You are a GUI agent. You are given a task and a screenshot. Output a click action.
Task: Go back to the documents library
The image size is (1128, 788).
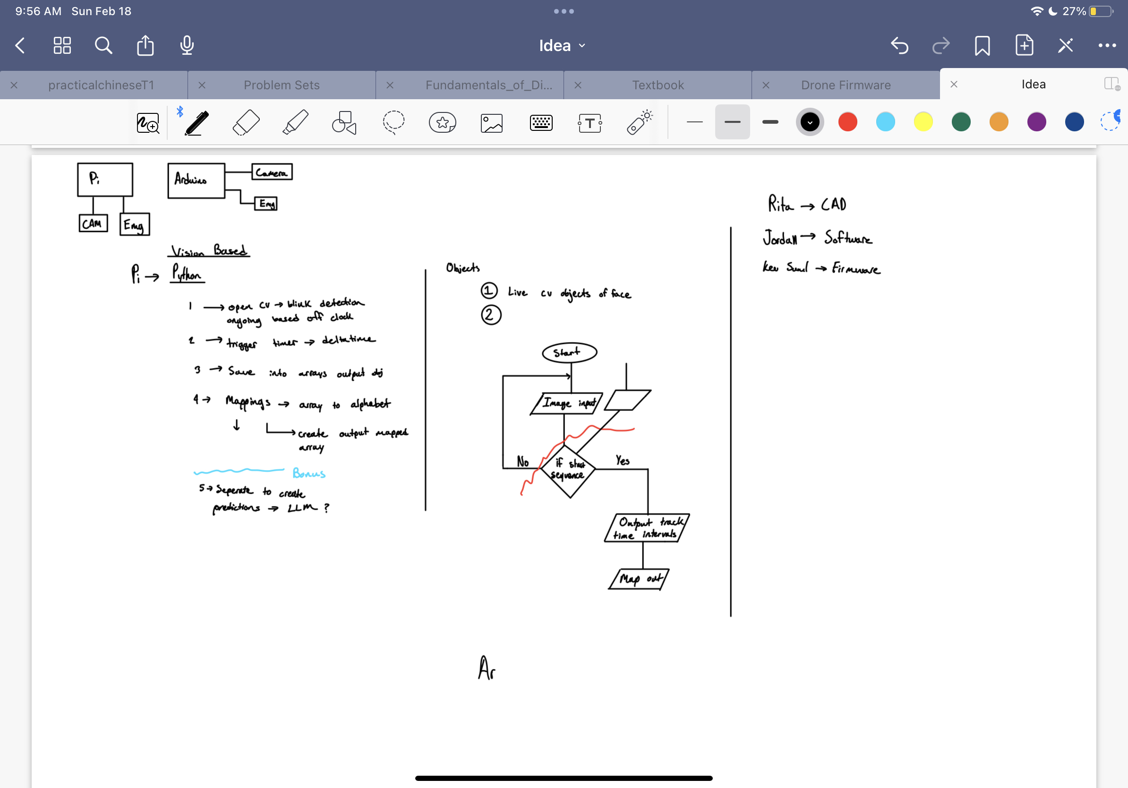point(20,46)
